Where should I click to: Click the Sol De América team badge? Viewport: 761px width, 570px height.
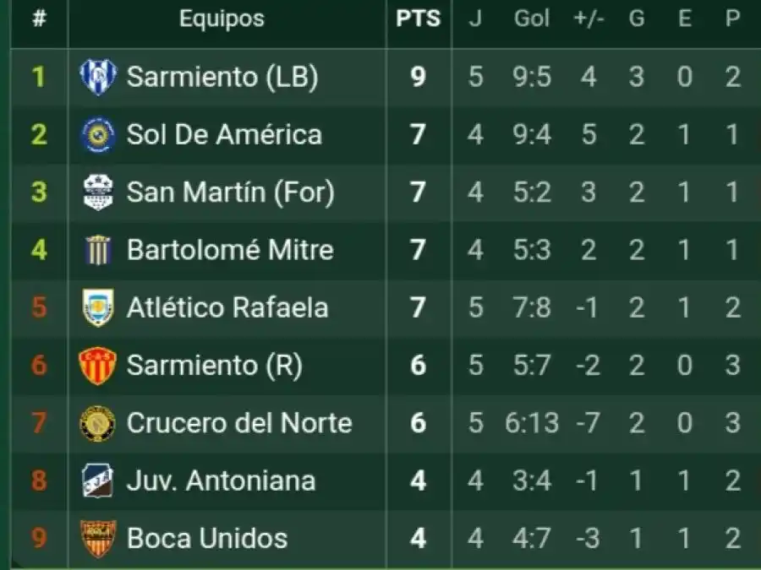97,135
